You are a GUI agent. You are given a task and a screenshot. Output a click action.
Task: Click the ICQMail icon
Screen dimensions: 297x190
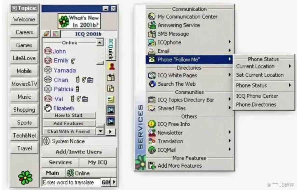pos(152,150)
